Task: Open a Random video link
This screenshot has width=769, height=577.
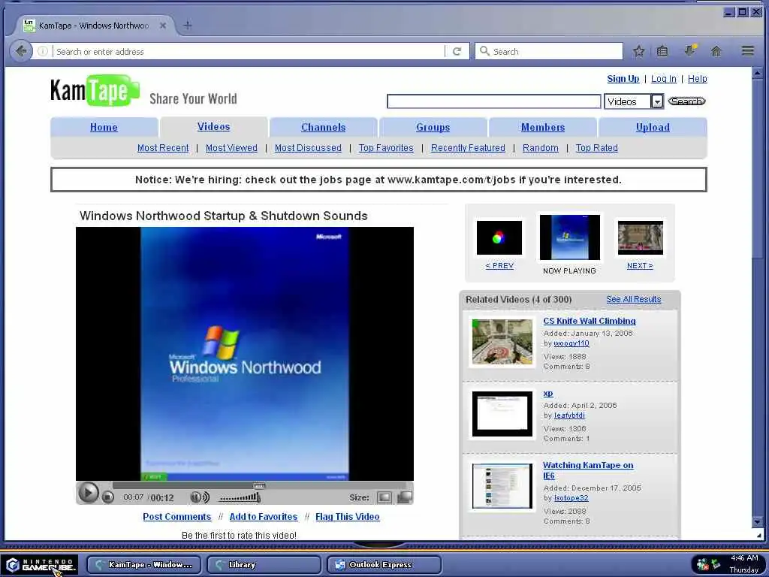Action: point(541,148)
